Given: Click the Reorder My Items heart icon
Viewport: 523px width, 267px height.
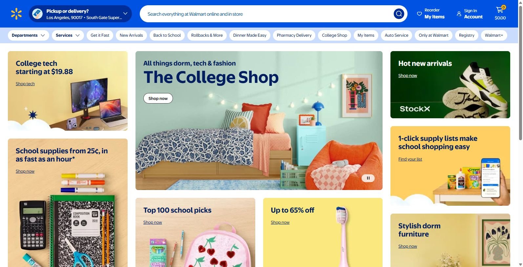Looking at the screenshot, I should (419, 14).
